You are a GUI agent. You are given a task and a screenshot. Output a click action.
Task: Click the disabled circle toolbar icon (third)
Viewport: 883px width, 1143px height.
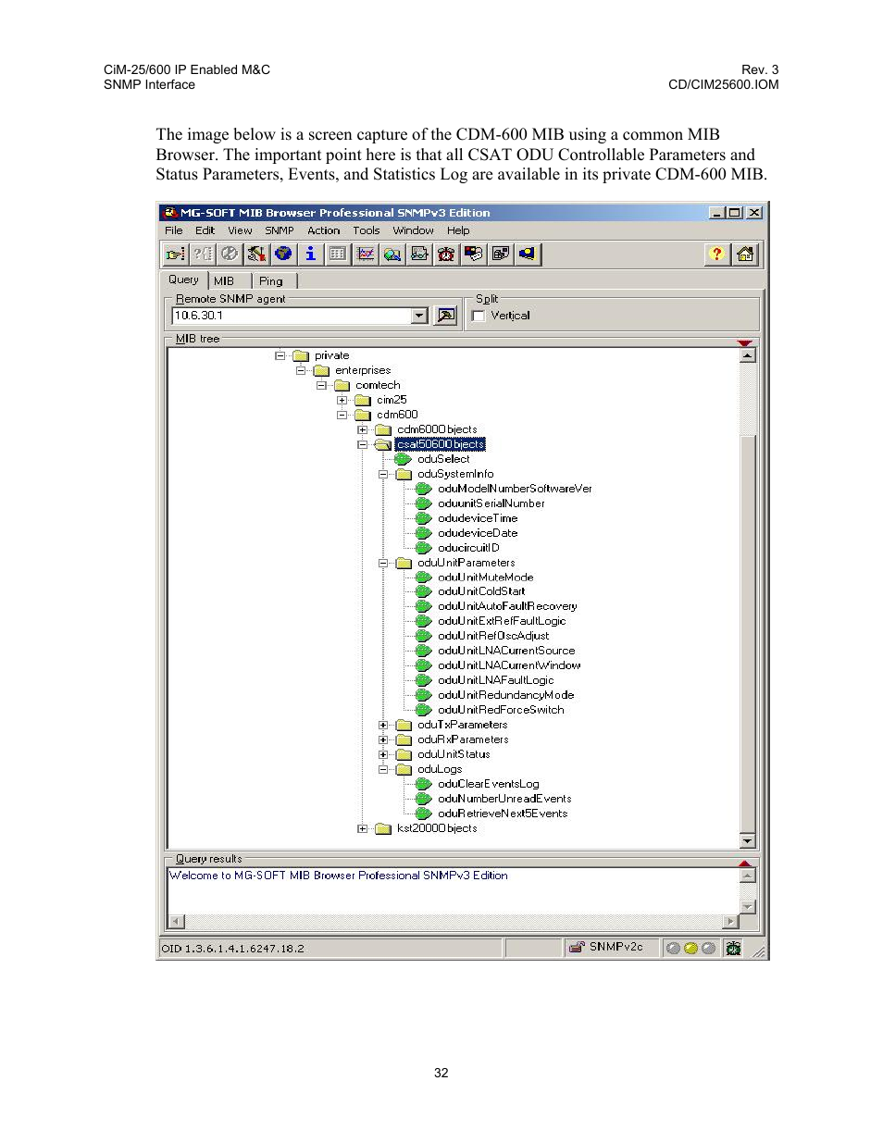coord(230,254)
